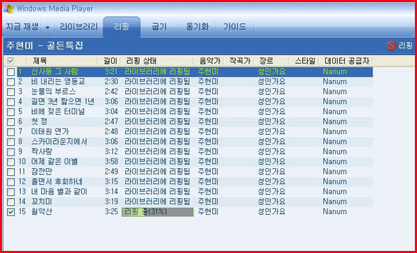
Task: Check the box for track 7 이태원 연가
Action: coord(10,132)
